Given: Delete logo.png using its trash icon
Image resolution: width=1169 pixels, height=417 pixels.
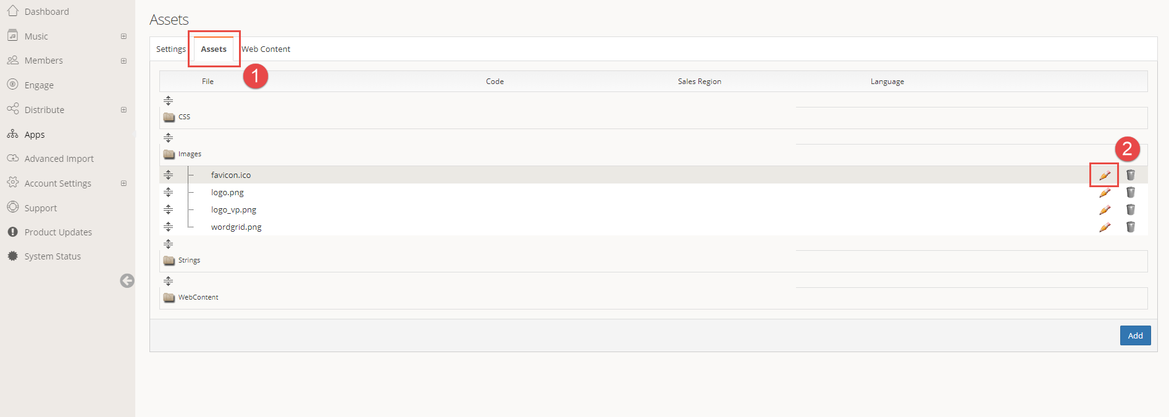Looking at the screenshot, I should (1130, 193).
